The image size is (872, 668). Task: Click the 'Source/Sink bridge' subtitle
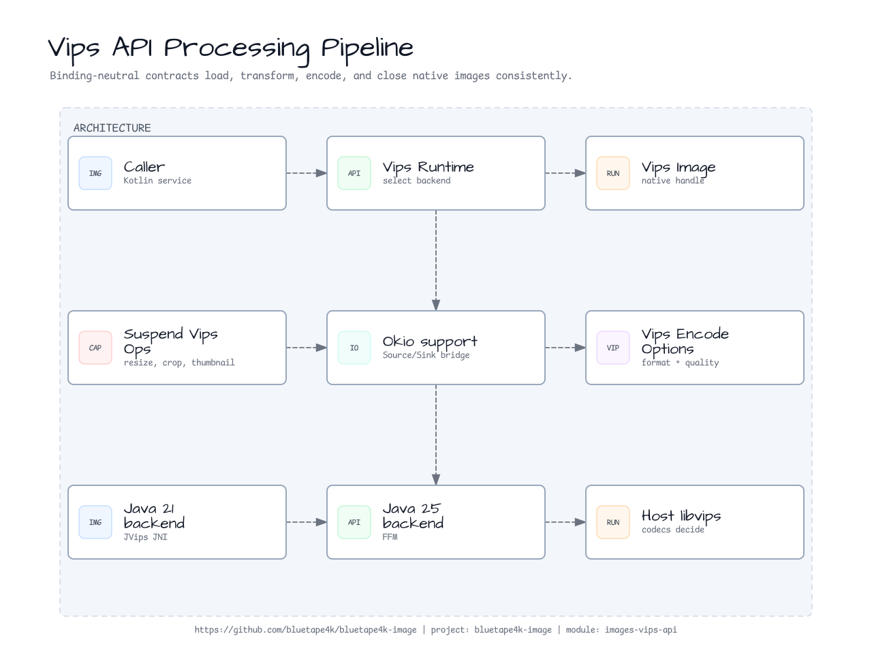426,355
